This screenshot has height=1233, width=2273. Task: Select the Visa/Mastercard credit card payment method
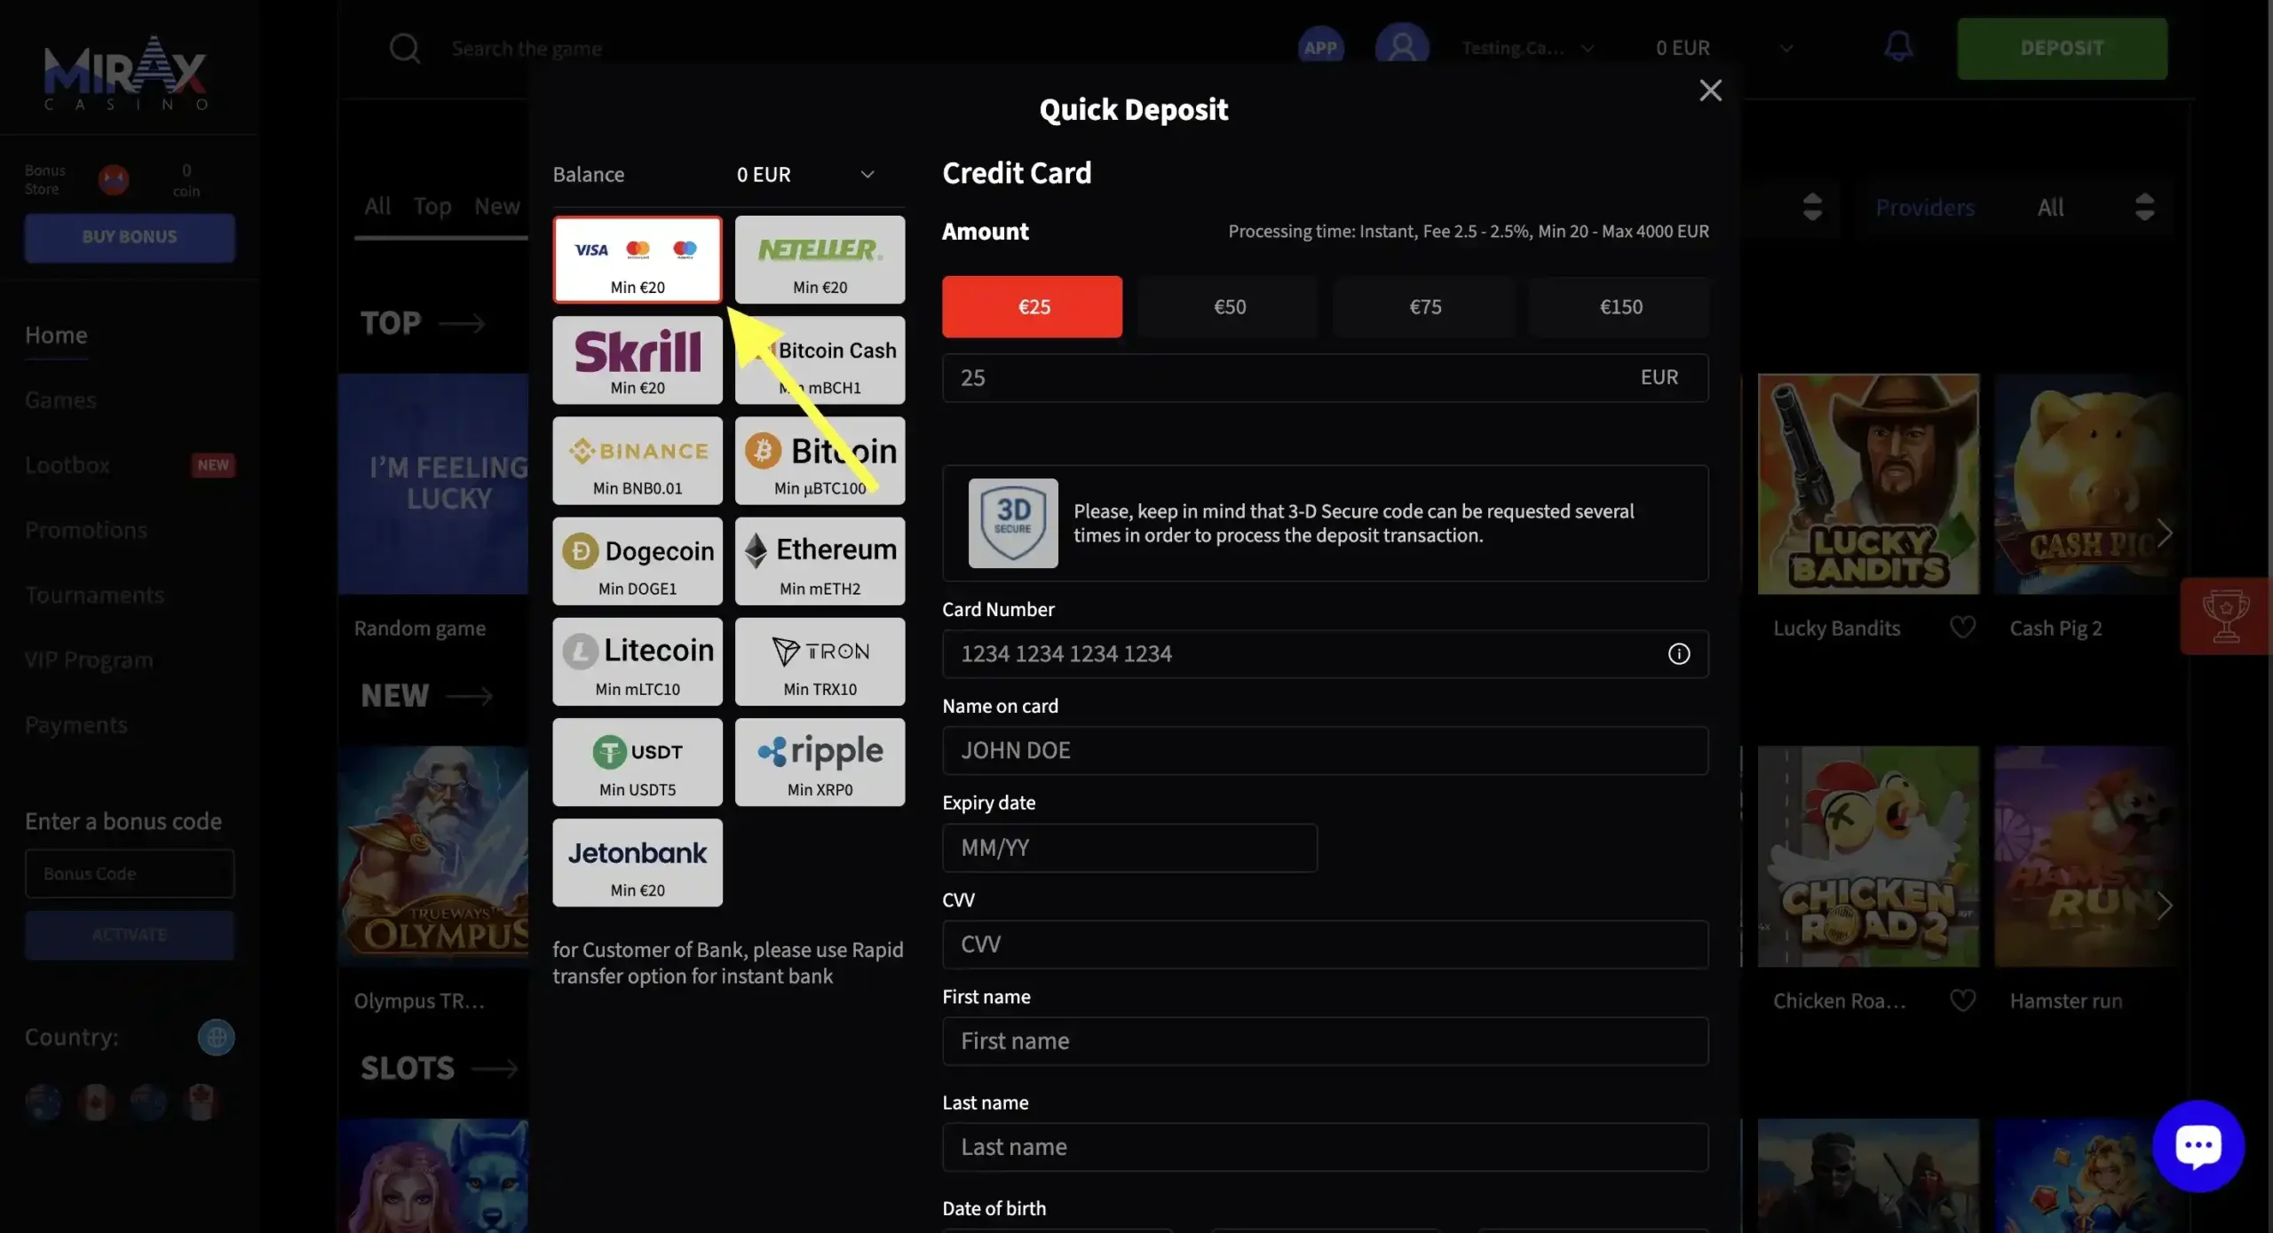(x=638, y=259)
